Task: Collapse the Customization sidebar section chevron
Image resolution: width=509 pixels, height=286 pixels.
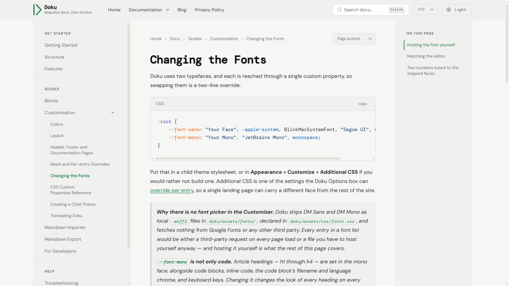Action: coord(113,113)
